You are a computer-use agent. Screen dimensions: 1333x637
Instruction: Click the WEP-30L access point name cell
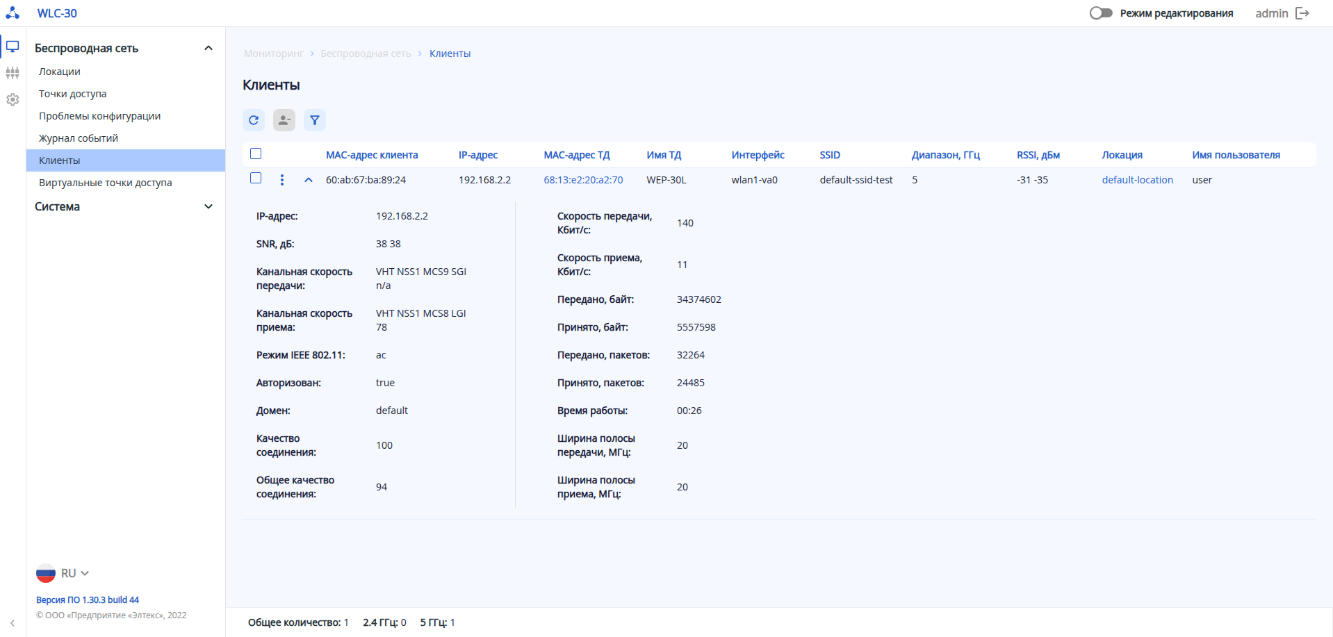[x=666, y=180]
